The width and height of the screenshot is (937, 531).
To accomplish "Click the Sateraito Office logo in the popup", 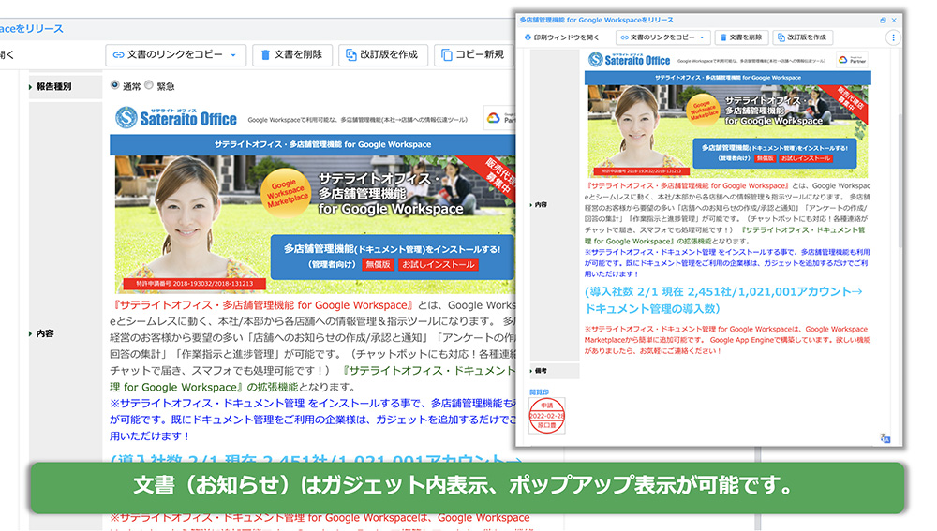I will 630,60.
